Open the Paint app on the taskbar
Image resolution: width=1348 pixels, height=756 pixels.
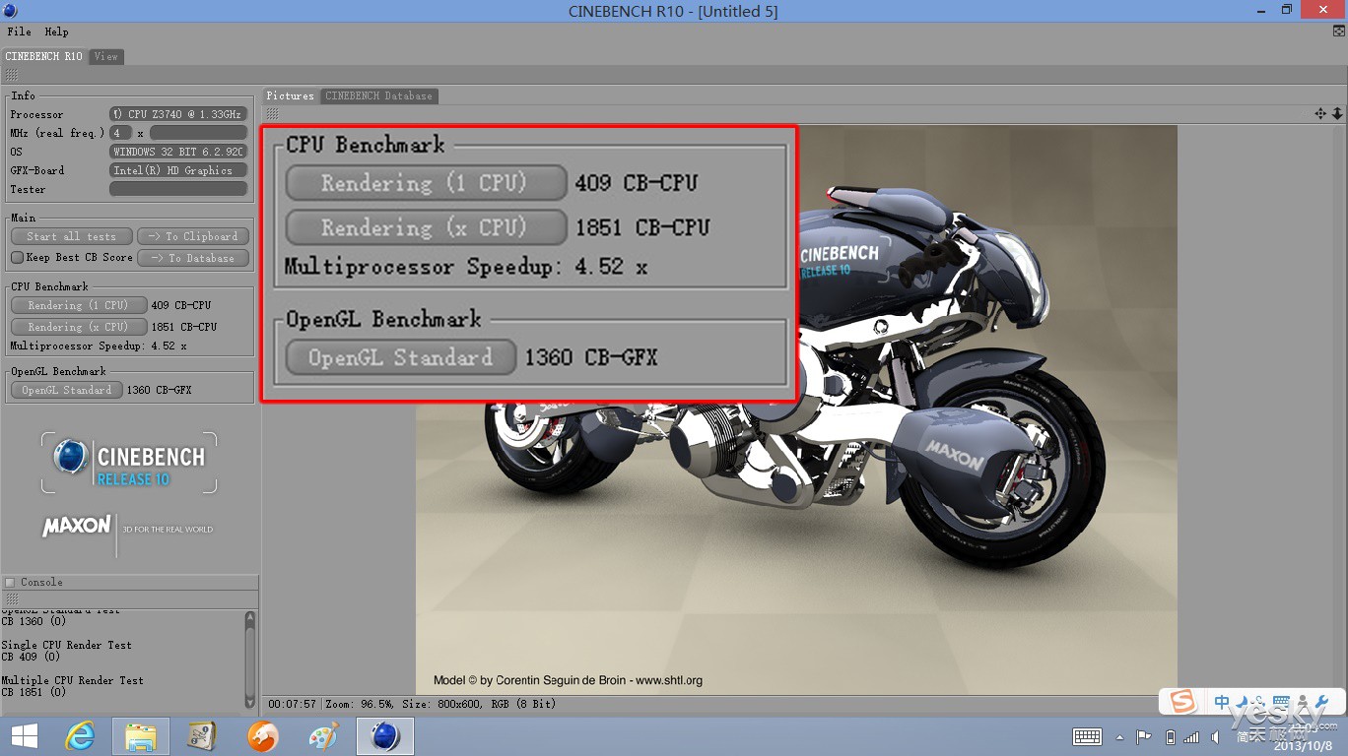[x=323, y=736]
